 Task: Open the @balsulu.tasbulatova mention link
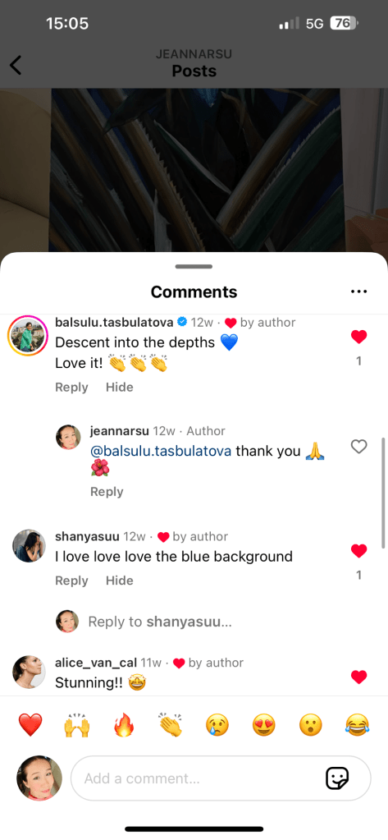[x=161, y=451]
